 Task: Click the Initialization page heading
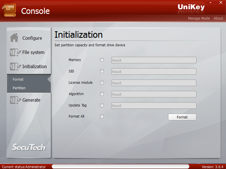point(79,35)
